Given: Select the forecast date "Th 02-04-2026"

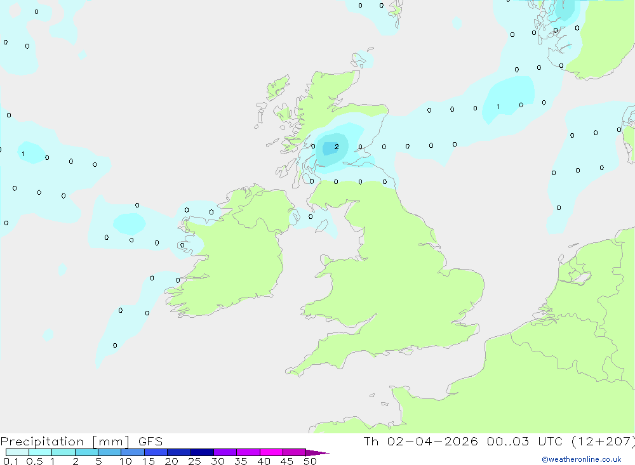Looking at the screenshot, I should (420, 442).
